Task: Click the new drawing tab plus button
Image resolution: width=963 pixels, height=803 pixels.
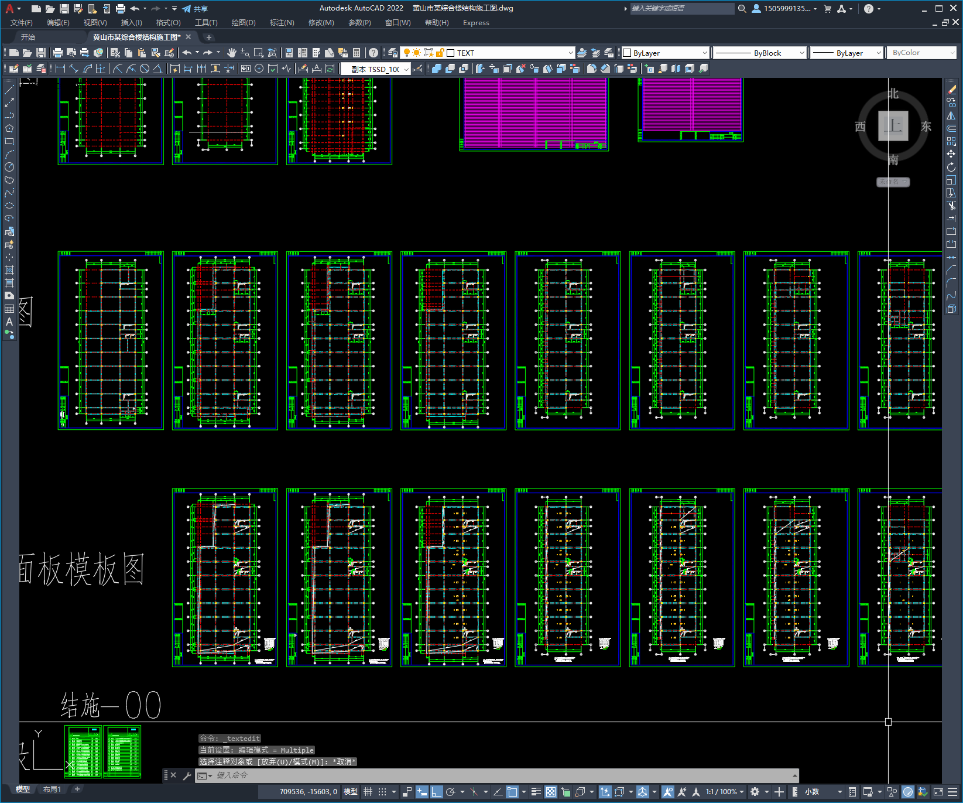Action: point(209,37)
